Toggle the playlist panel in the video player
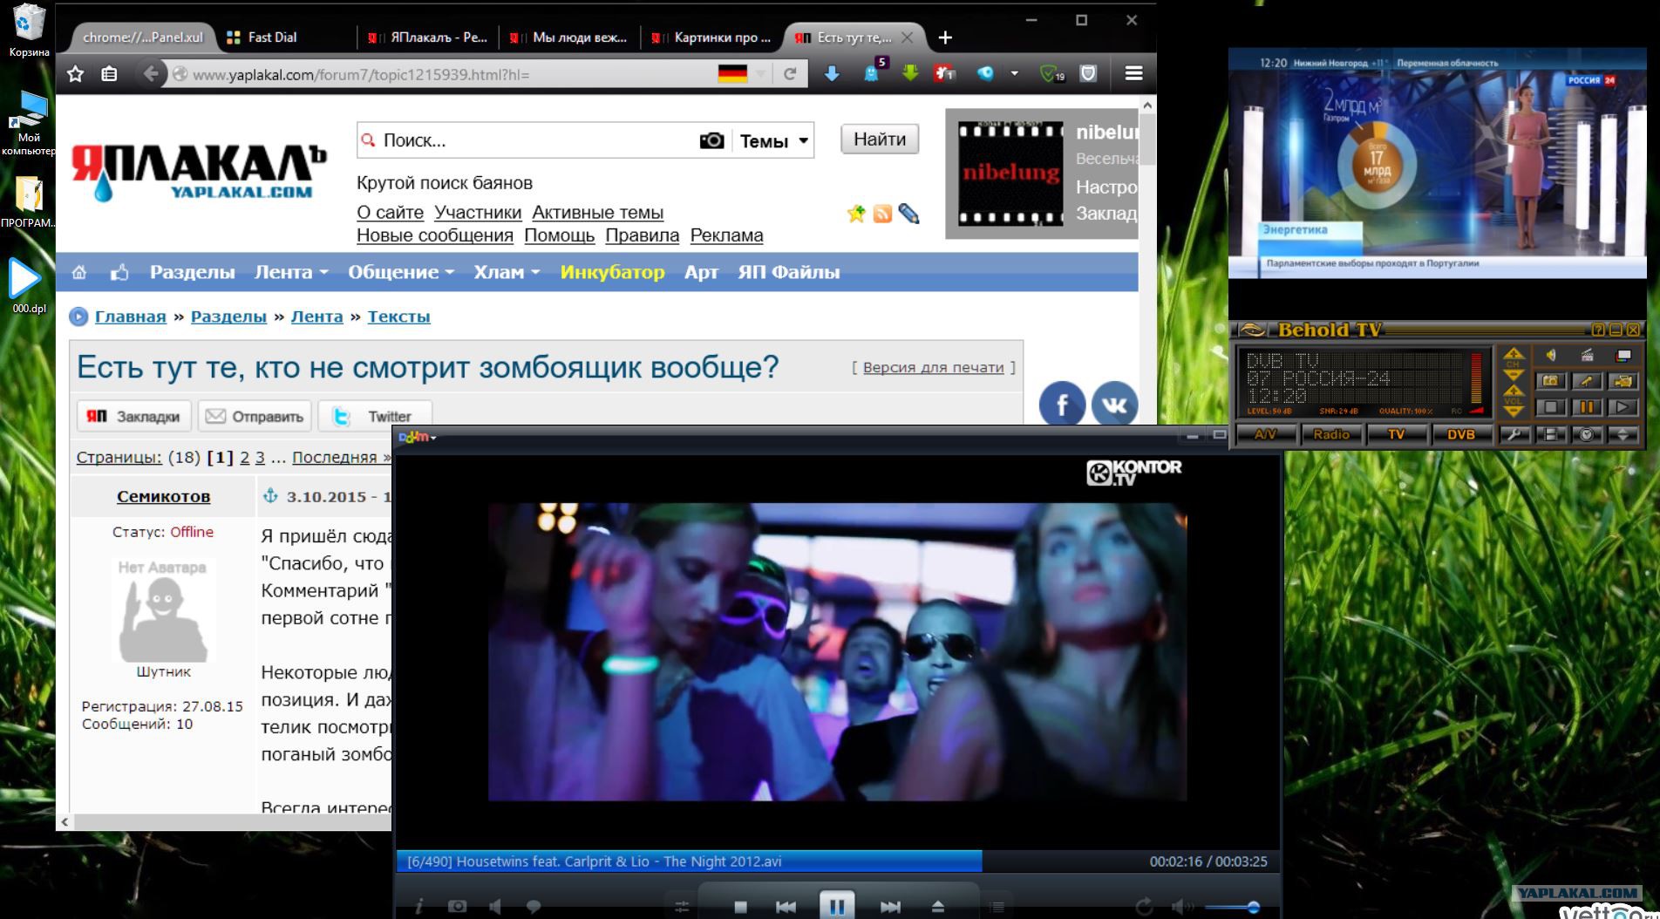 click(997, 907)
